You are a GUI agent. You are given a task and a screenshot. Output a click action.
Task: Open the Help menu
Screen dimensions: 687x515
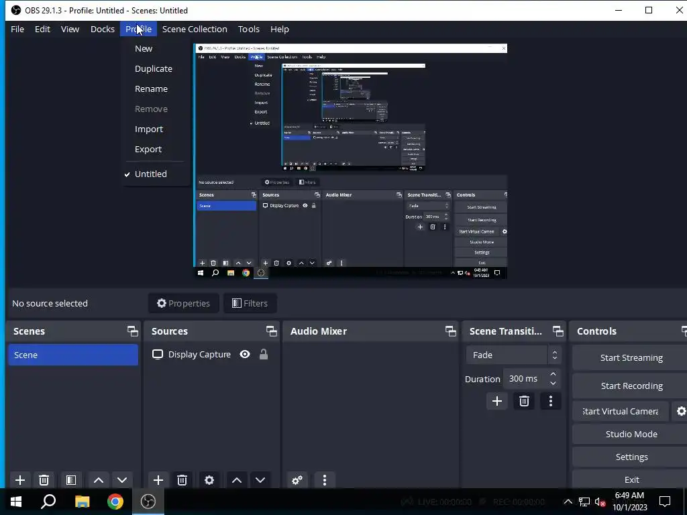click(x=280, y=29)
